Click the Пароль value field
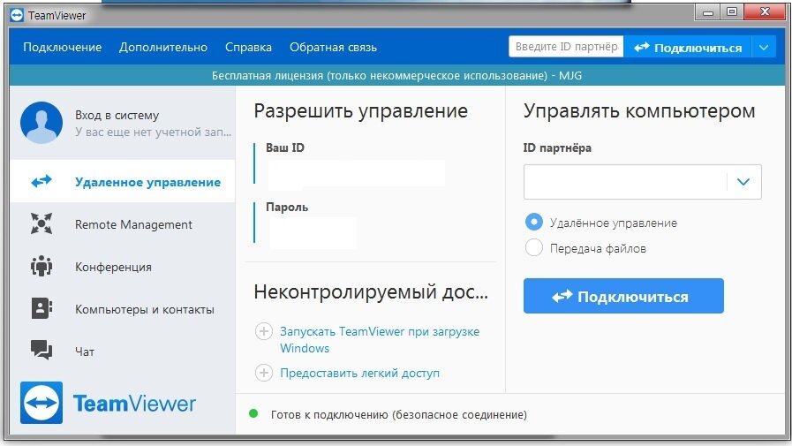 (x=313, y=233)
